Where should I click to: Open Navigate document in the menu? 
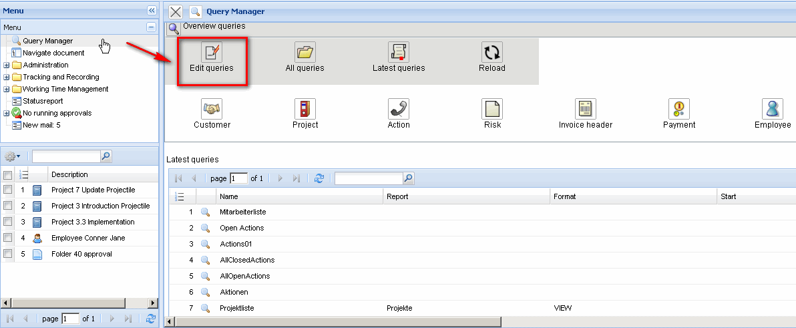tap(53, 53)
